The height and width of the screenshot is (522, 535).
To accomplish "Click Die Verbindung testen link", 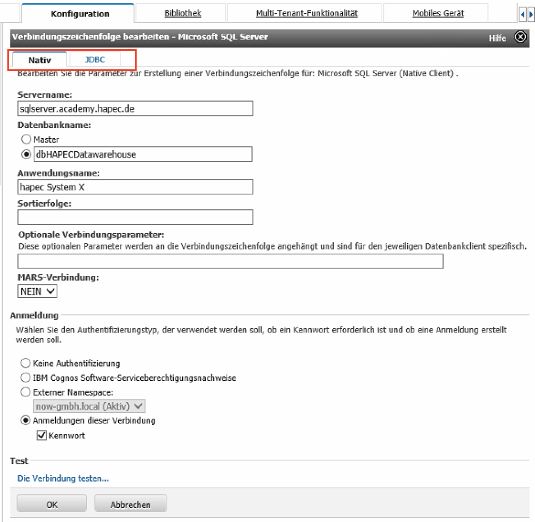I will pyautogui.click(x=63, y=478).
